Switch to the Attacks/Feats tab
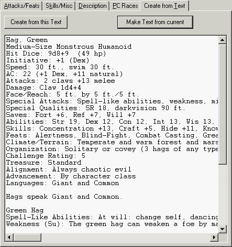The height and width of the screenshot is (247, 232). 21,6
